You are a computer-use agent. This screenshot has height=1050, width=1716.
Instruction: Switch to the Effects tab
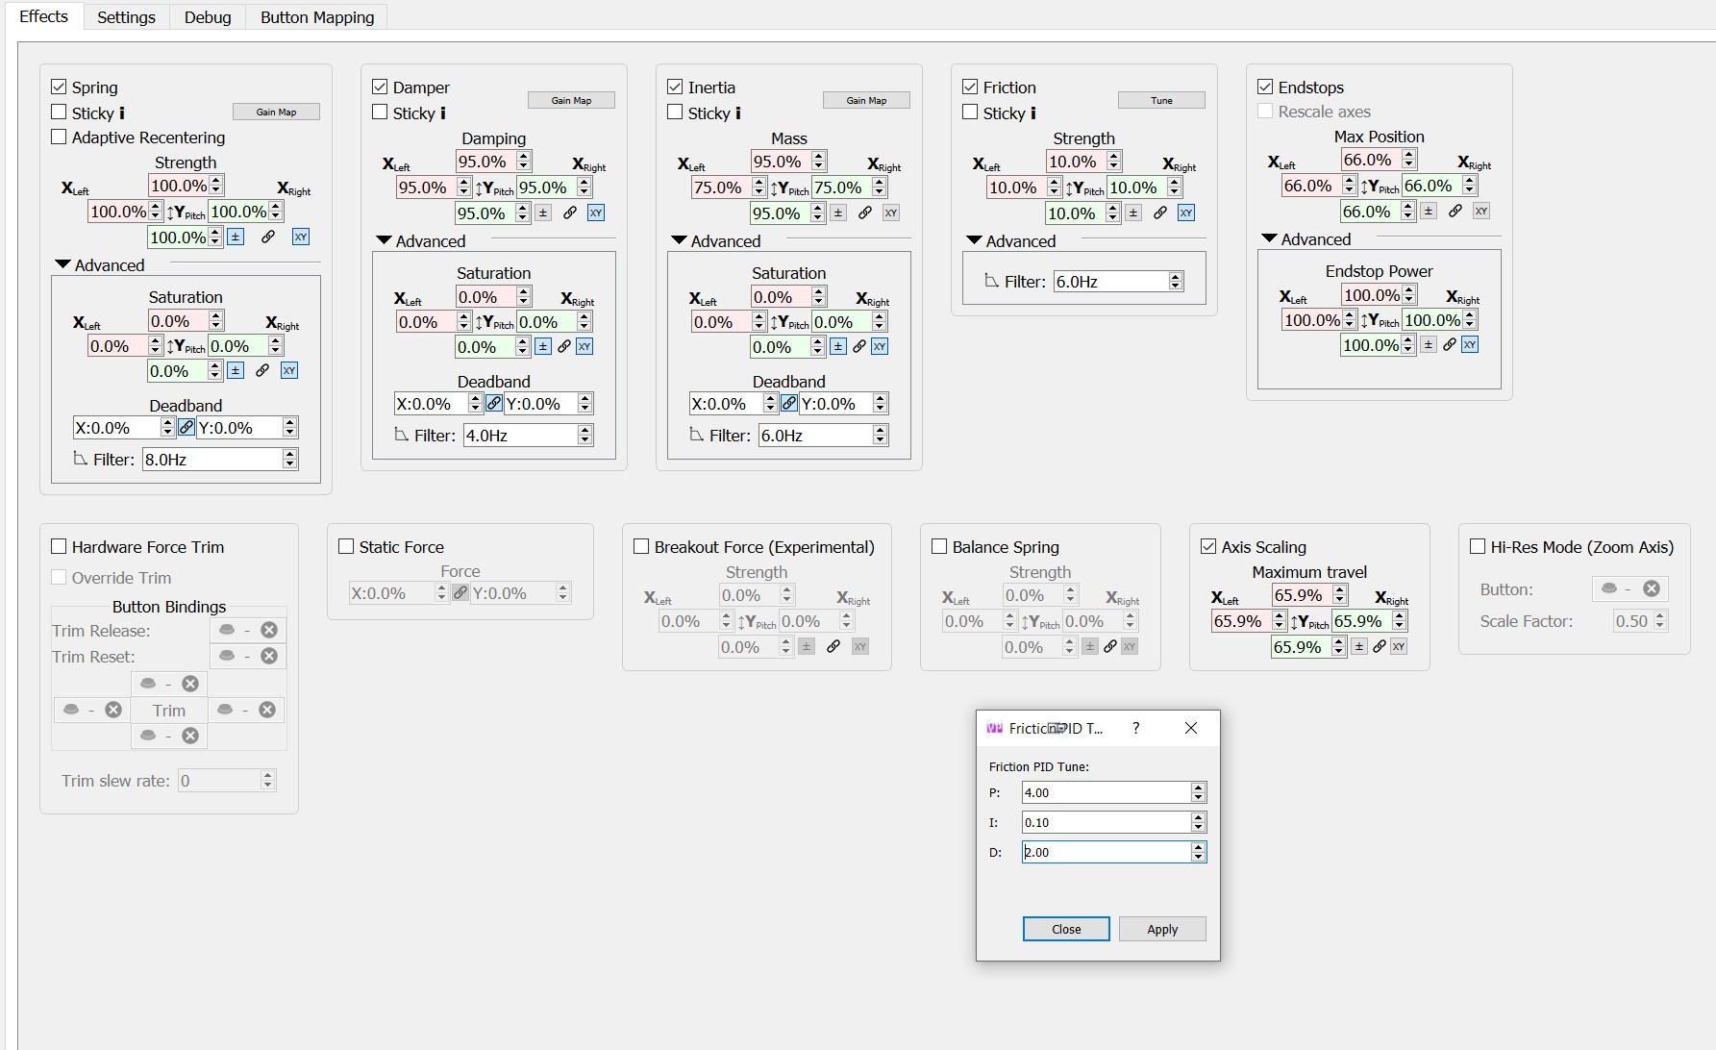[43, 16]
